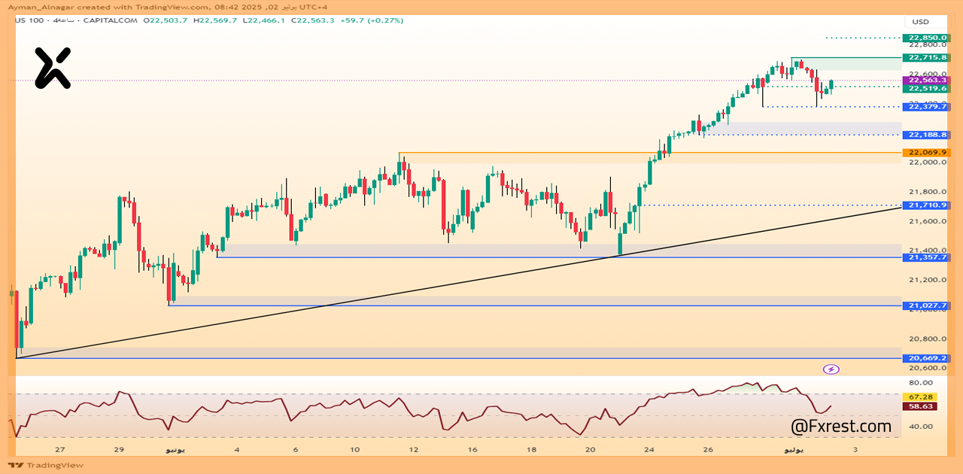The width and height of the screenshot is (963, 474).
Task: Click the 22,715.8 price label
Action: 927,57
